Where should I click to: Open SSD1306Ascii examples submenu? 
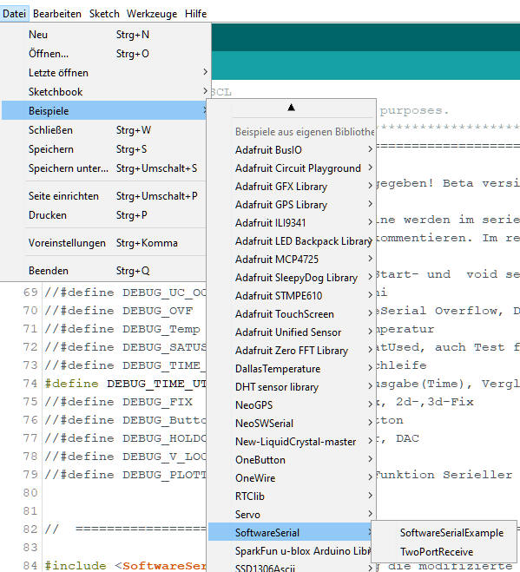(292, 568)
